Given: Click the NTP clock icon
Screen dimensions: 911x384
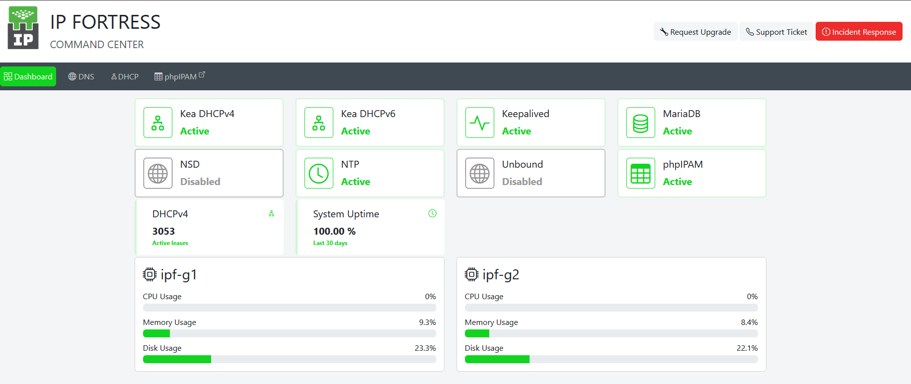Looking at the screenshot, I should coord(319,173).
